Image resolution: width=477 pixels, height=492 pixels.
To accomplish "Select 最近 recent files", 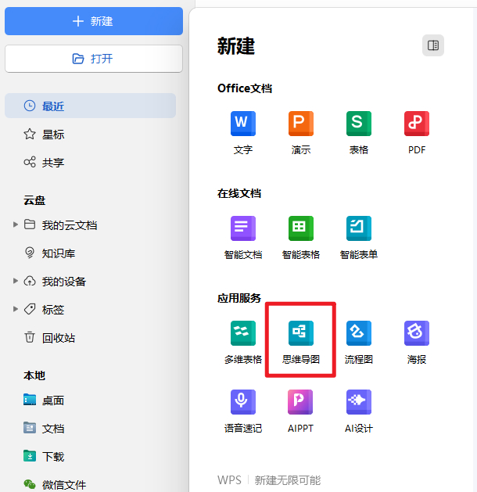I will (x=91, y=106).
